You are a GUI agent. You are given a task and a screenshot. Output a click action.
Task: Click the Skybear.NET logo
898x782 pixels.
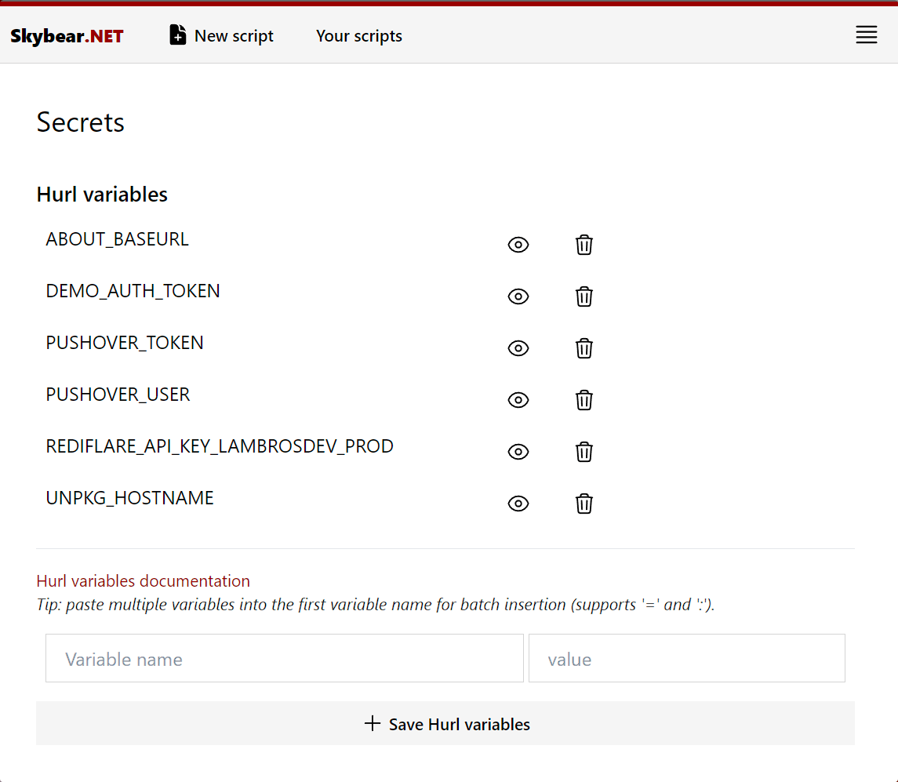click(67, 36)
